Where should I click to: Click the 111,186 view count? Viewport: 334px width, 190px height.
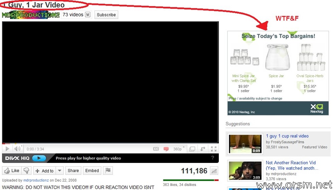coord(194,171)
